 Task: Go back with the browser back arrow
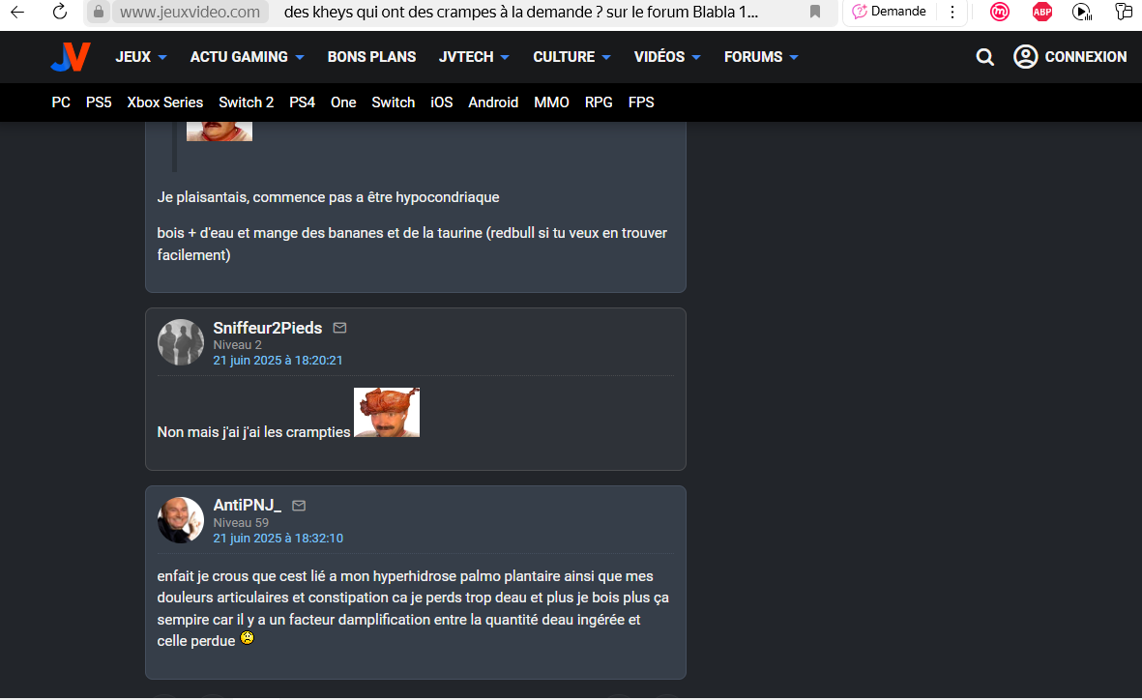coord(17,12)
